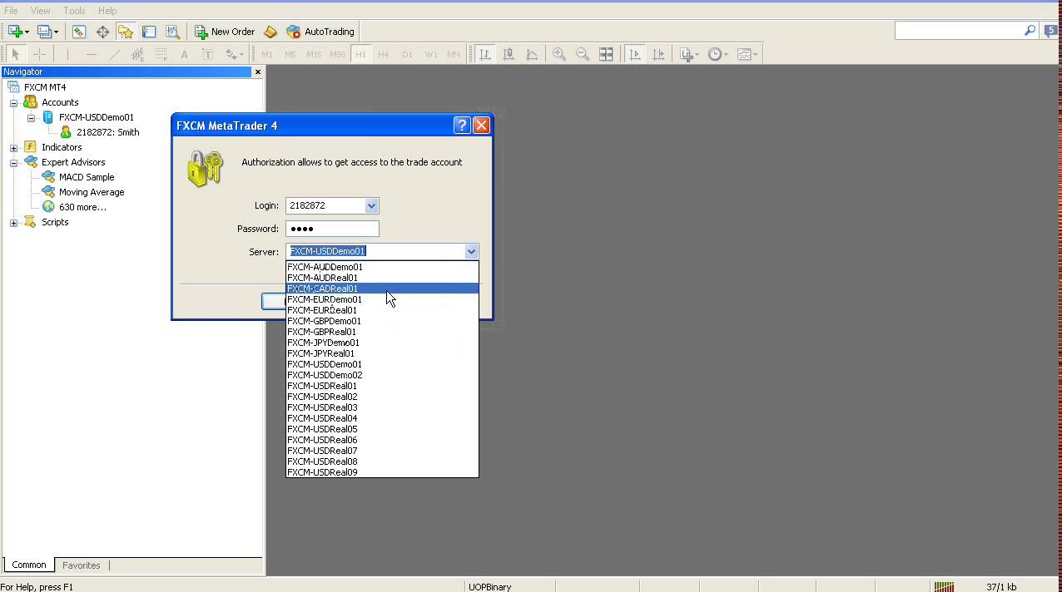Viewport: 1062px width, 592px height.
Task: Select the arrow Cursor tool
Action: click(15, 54)
